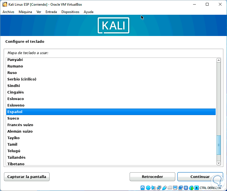Select Sueco keyboard layout
This screenshot has height=191, width=227.
point(111,118)
